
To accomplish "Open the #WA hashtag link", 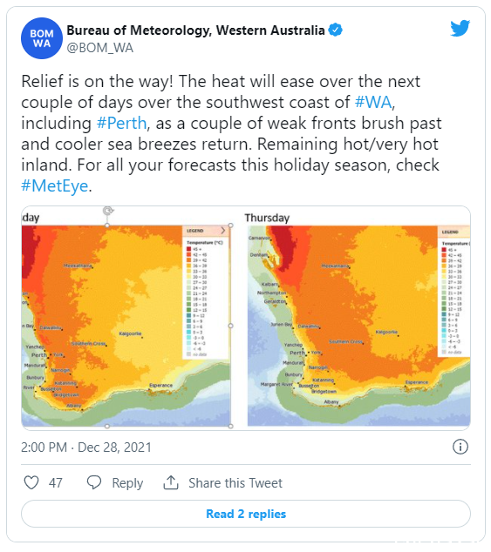I will point(373,102).
